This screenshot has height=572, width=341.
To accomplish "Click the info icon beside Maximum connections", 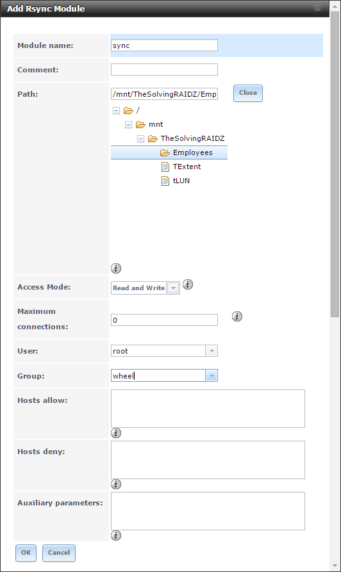I will pyautogui.click(x=237, y=316).
